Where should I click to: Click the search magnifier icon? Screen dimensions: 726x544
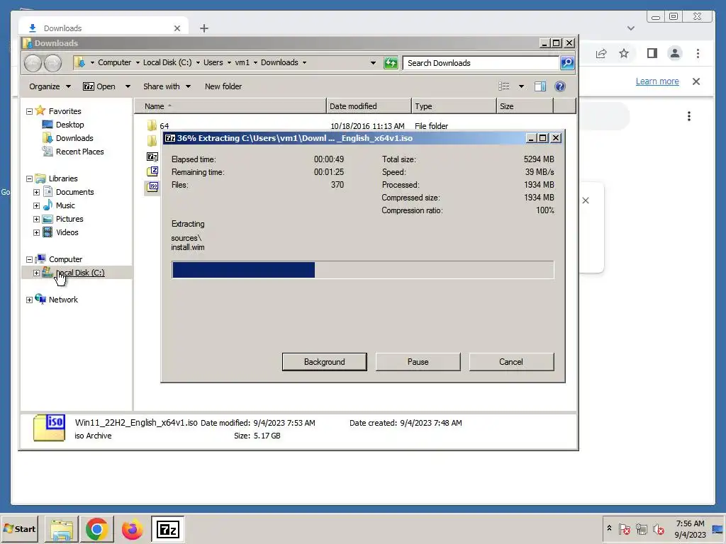click(x=567, y=63)
